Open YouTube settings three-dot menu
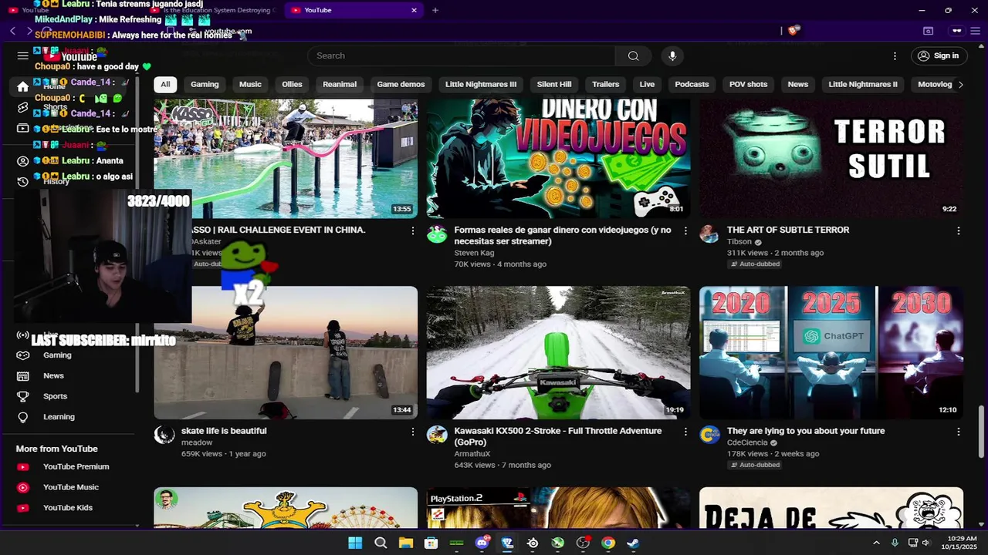 coord(895,55)
